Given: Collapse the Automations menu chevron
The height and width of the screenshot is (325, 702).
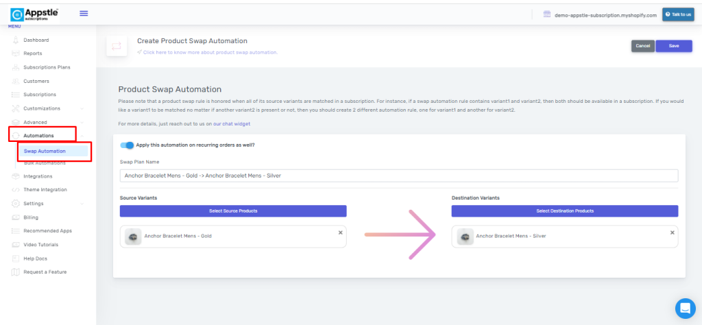Looking at the screenshot, I should pyautogui.click(x=82, y=136).
